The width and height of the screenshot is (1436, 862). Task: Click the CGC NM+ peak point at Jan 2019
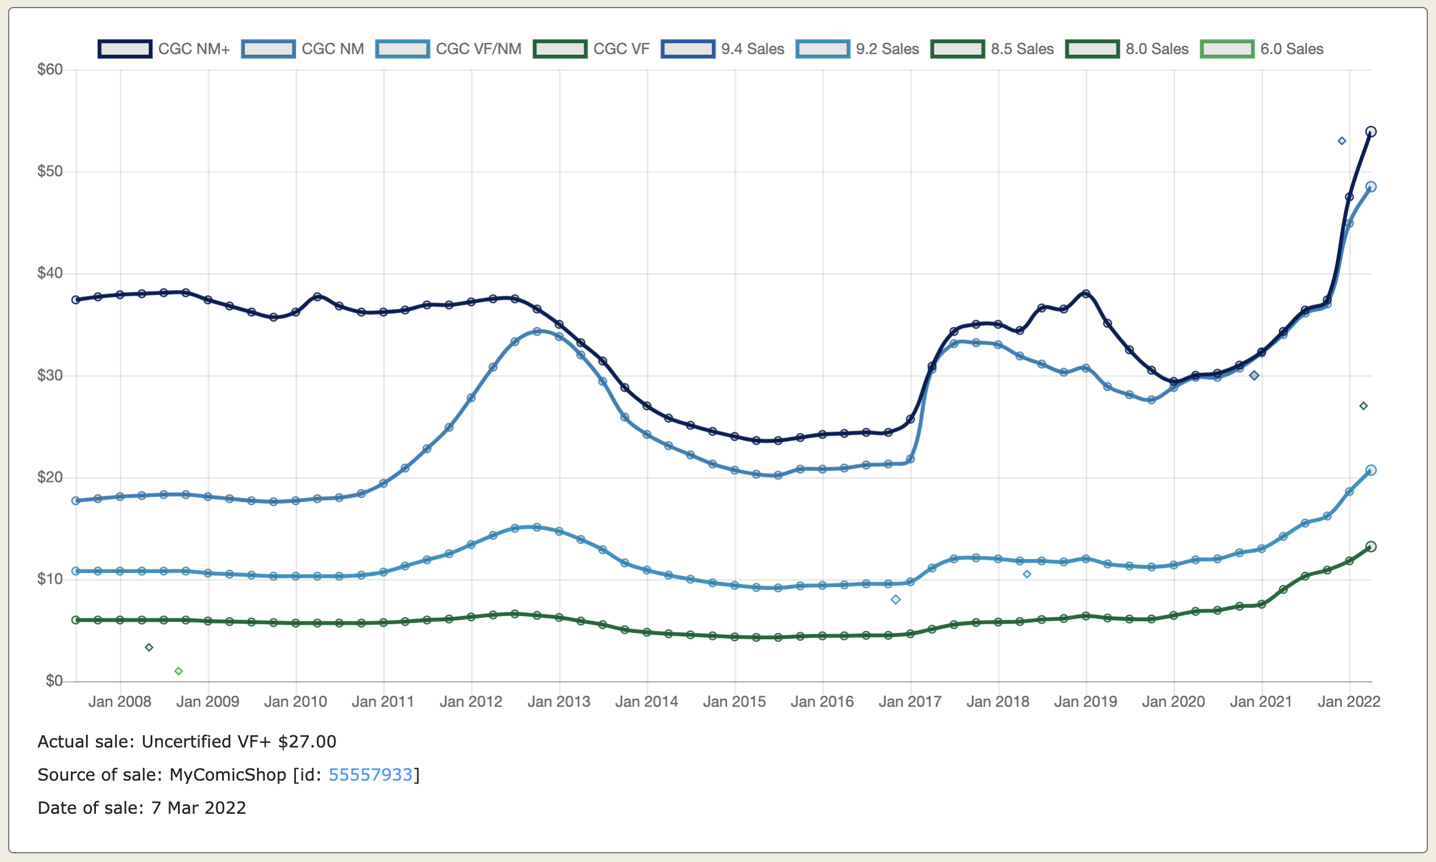pyautogui.click(x=1086, y=294)
